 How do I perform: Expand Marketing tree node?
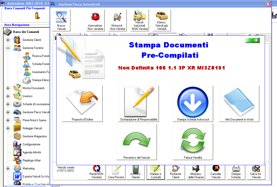click(8, 168)
